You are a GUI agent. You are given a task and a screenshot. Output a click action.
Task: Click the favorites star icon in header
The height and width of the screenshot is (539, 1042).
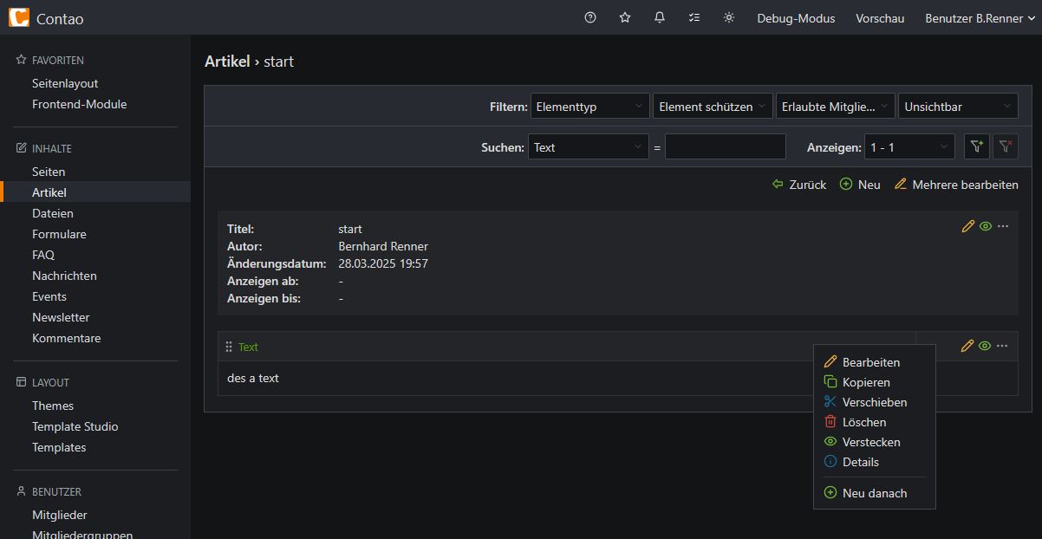[625, 17]
